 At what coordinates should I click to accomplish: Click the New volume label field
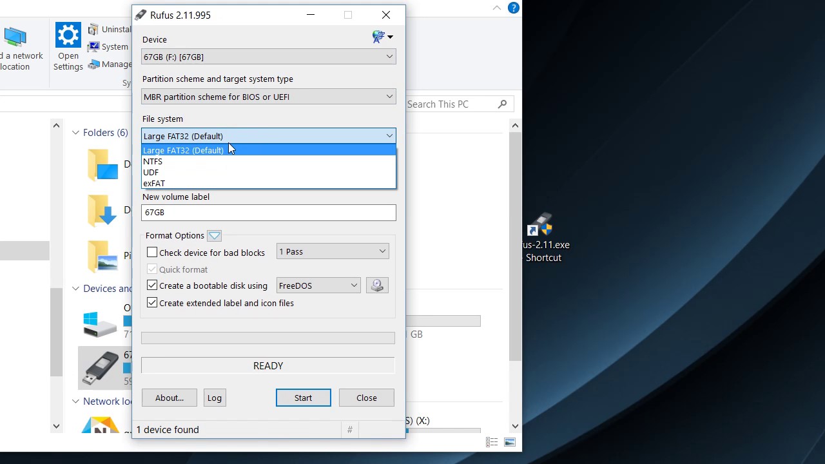pos(268,212)
